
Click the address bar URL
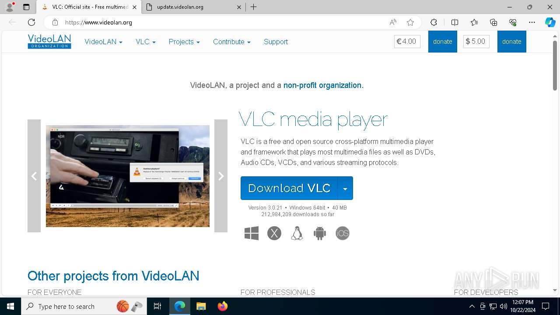(x=98, y=22)
